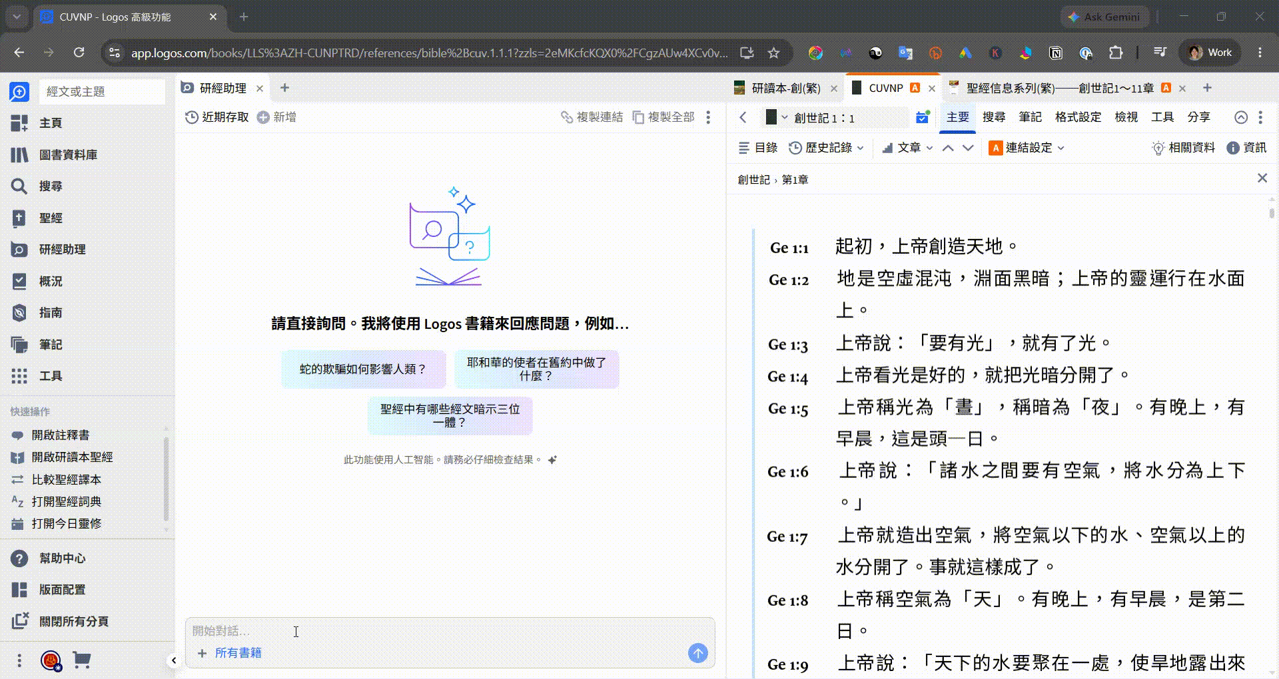Click 複製連結 copy link
This screenshot has width=1279, height=679.
[592, 117]
